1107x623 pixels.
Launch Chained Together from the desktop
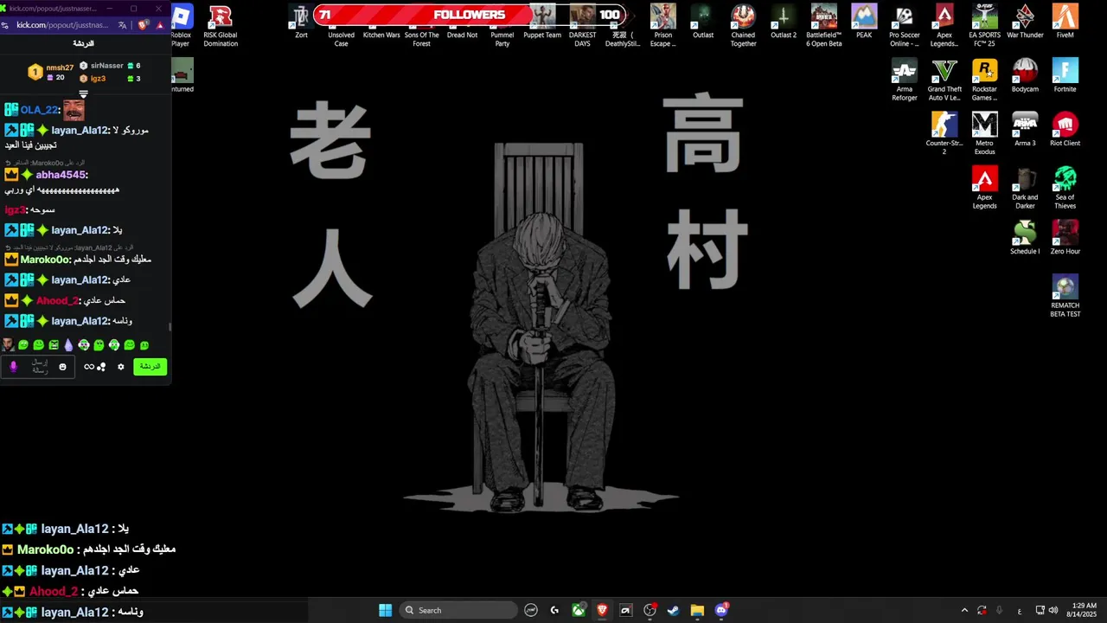(743, 25)
